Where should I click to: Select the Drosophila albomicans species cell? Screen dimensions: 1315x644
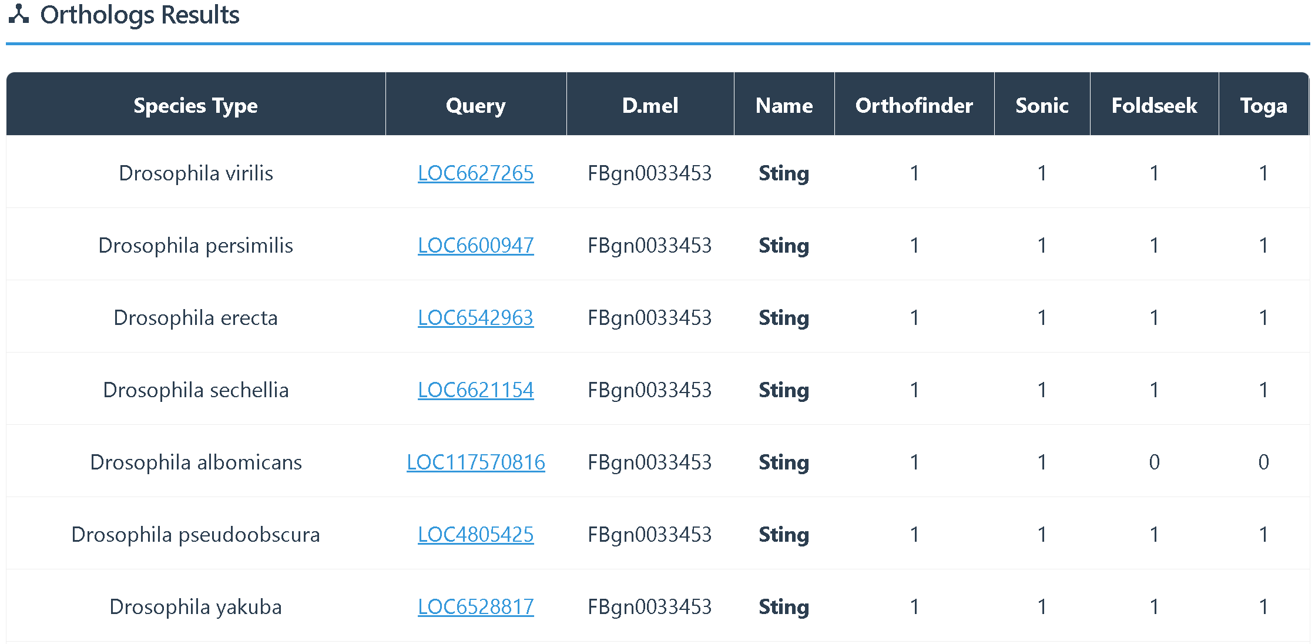pos(196,462)
